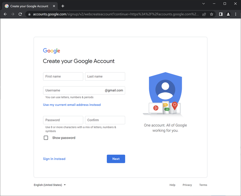Click the Show password label text
241x196 pixels.
click(64, 138)
